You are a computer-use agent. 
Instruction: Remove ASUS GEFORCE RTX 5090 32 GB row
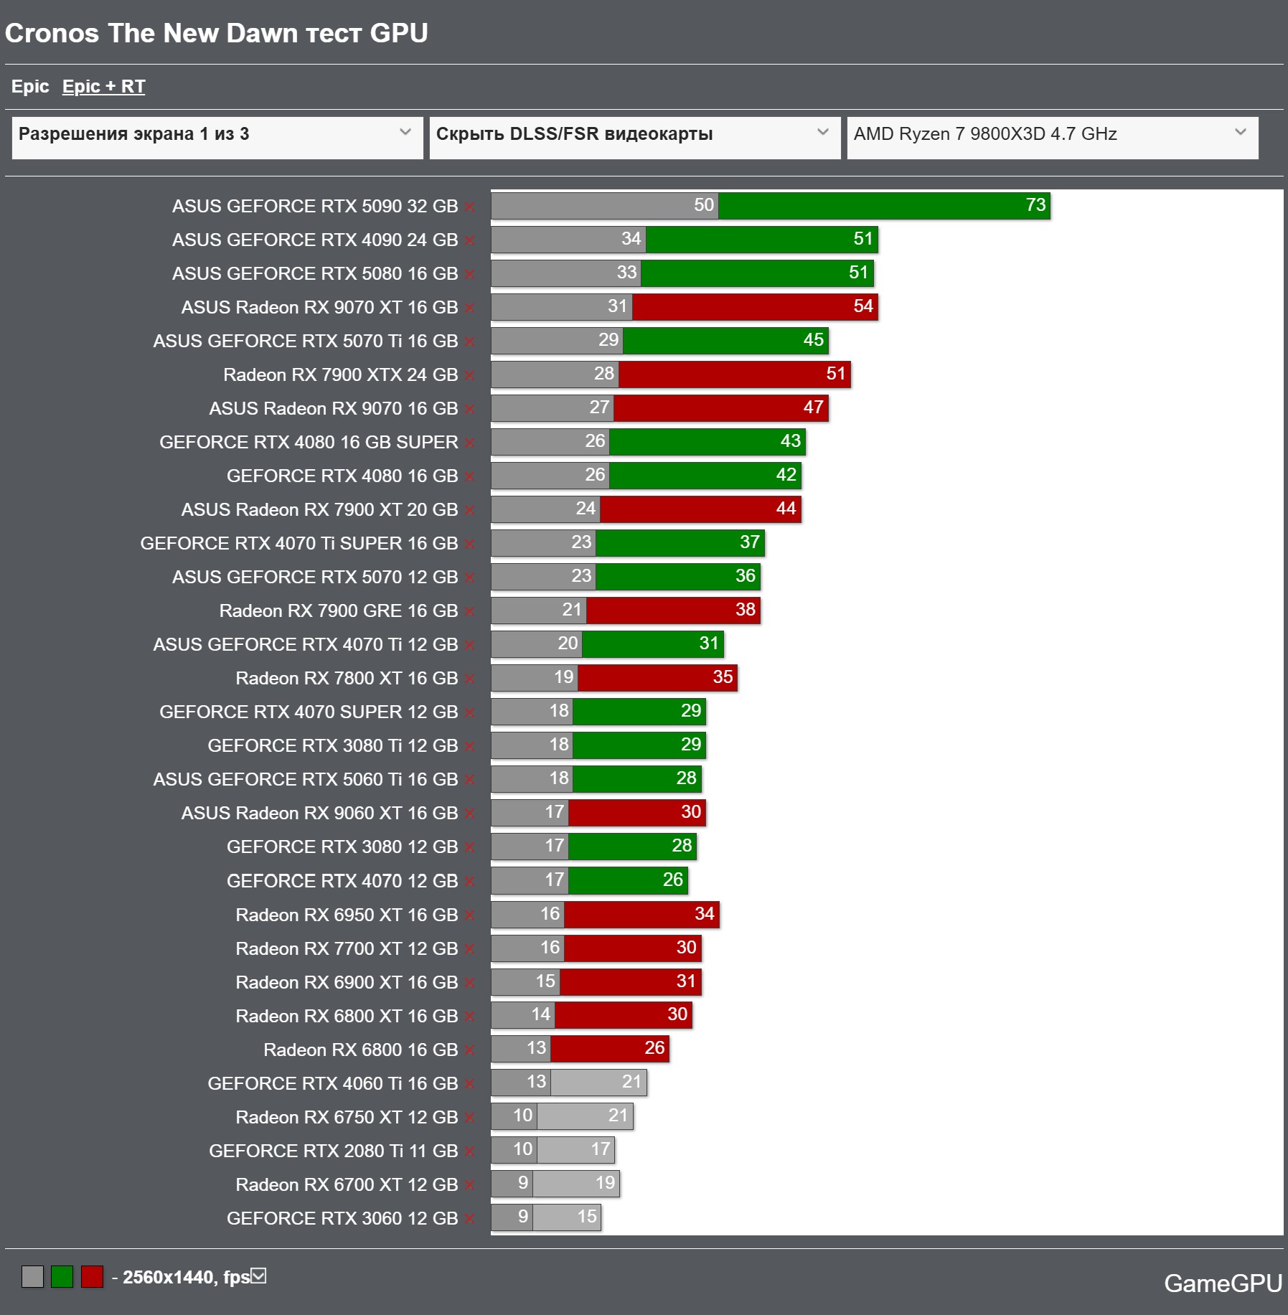[x=469, y=207]
